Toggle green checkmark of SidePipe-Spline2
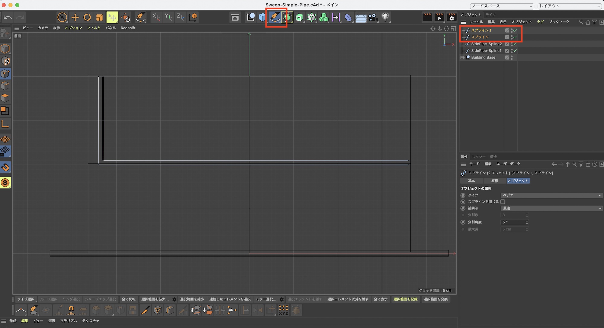Image resolution: width=604 pixels, height=328 pixels. coord(515,44)
